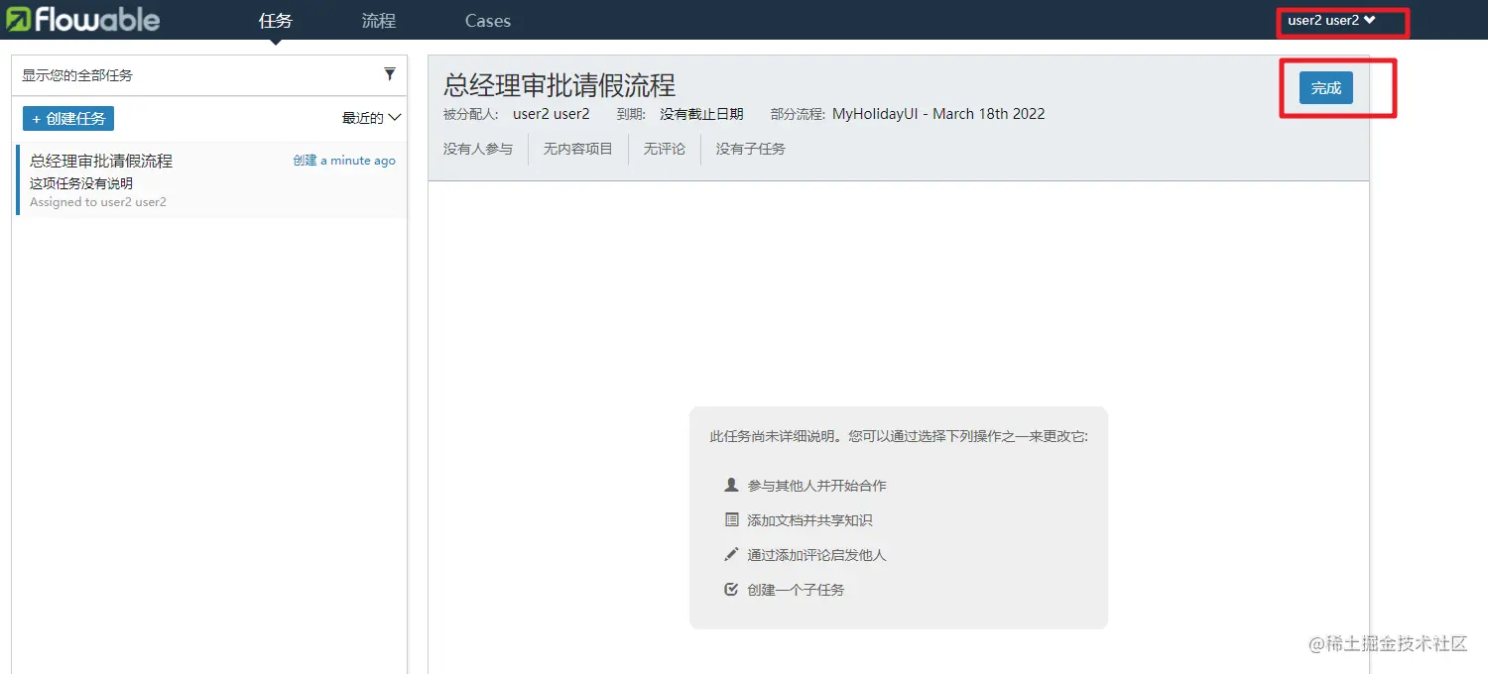Image resolution: width=1488 pixels, height=674 pixels.
Task: Click the person icon for 参与其他人并开始合作
Action: pyautogui.click(x=731, y=485)
